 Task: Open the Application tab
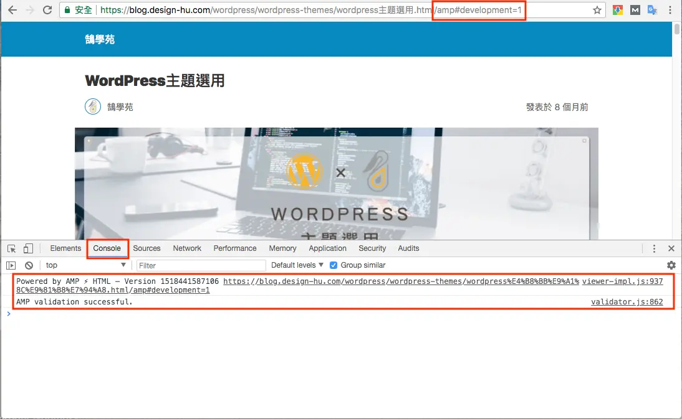(327, 248)
